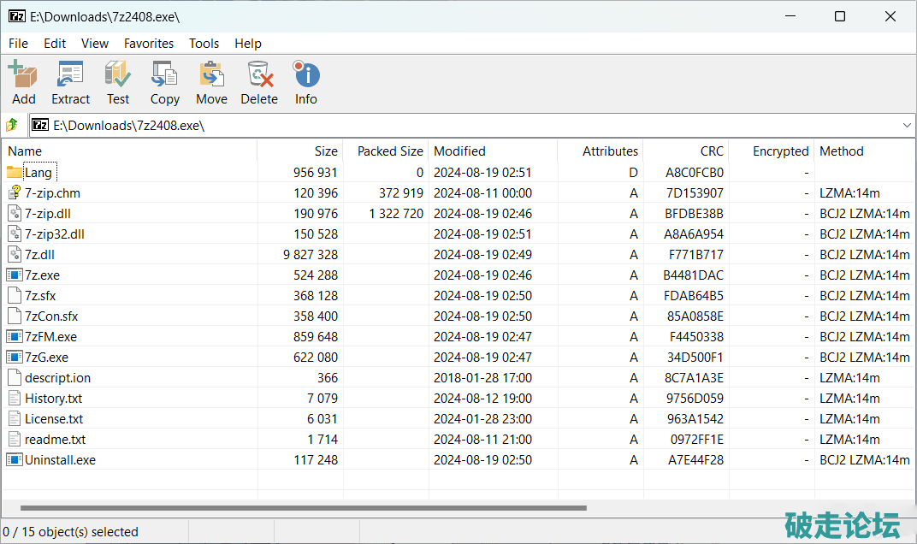Click the Extract archive icon
This screenshot has height=544, width=917.
coord(70,82)
